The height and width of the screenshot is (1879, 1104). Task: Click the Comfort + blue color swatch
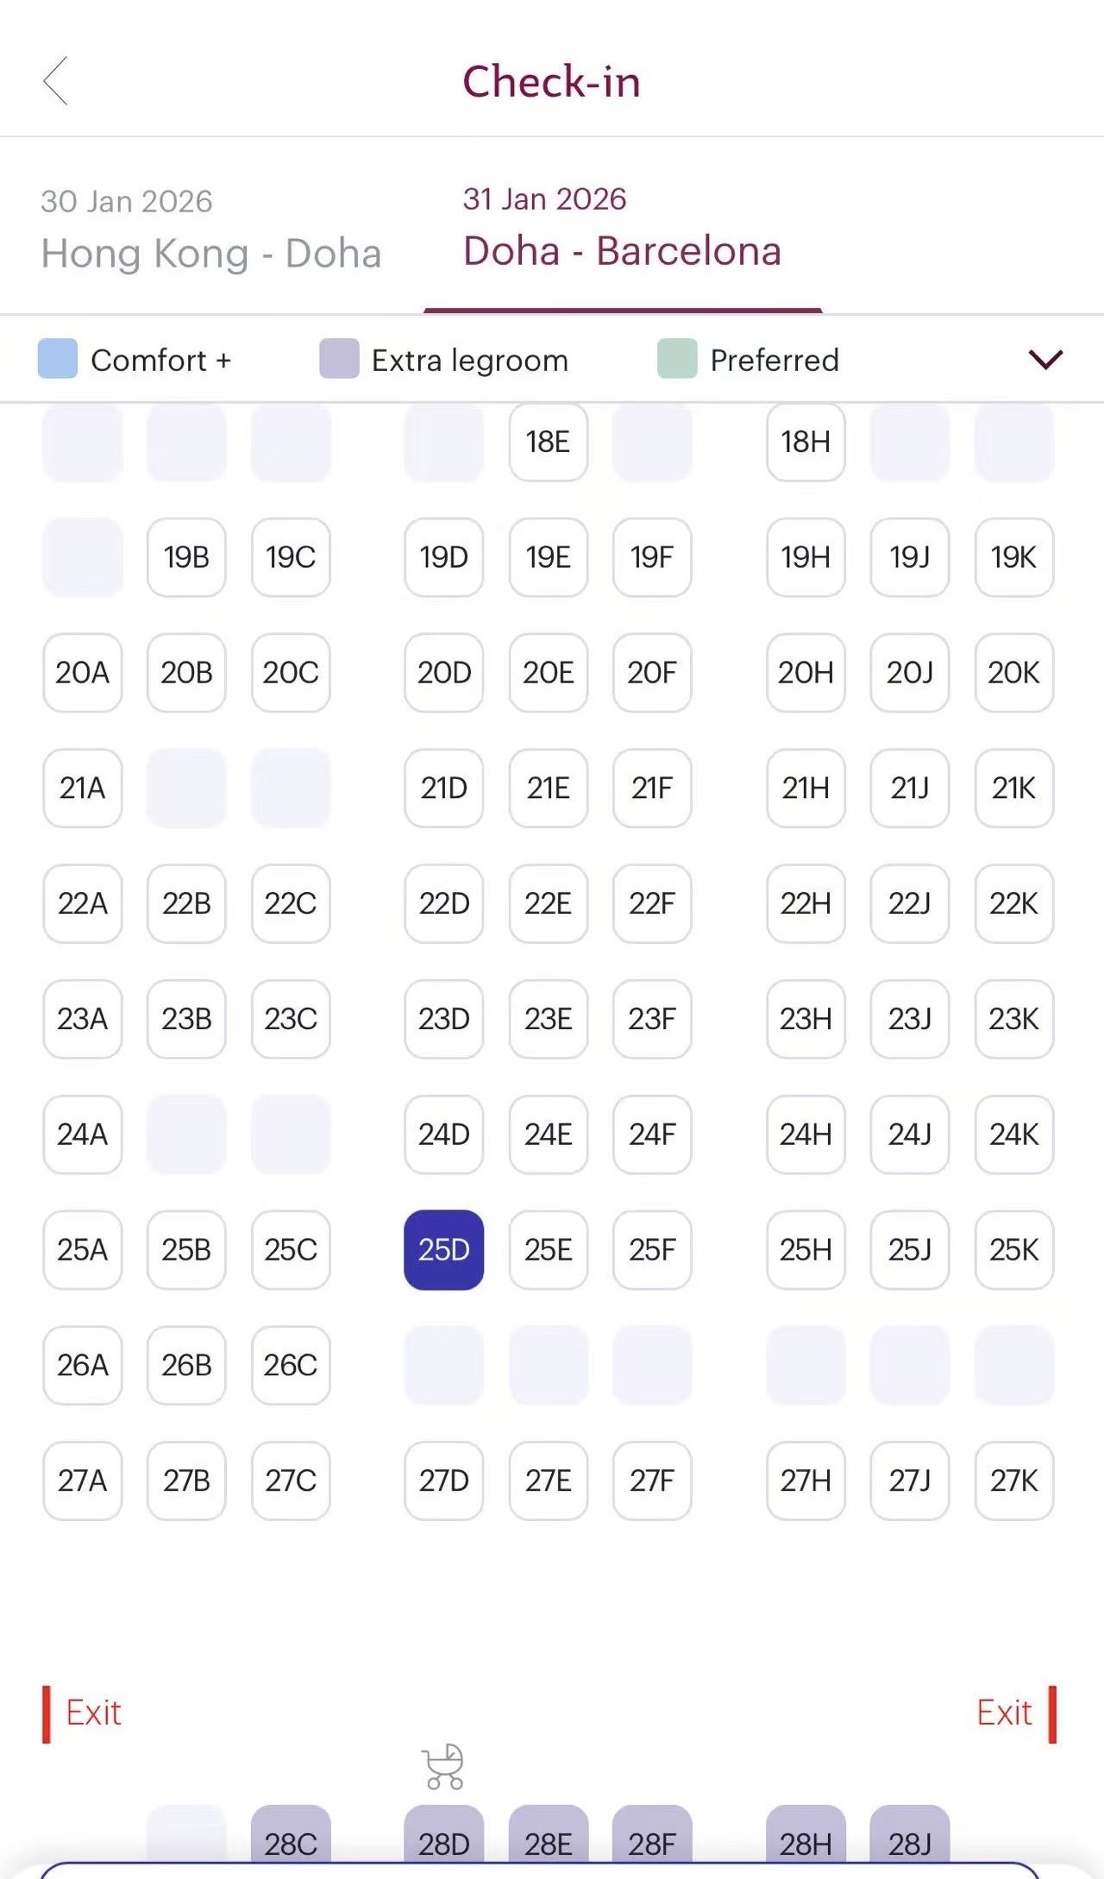click(58, 359)
